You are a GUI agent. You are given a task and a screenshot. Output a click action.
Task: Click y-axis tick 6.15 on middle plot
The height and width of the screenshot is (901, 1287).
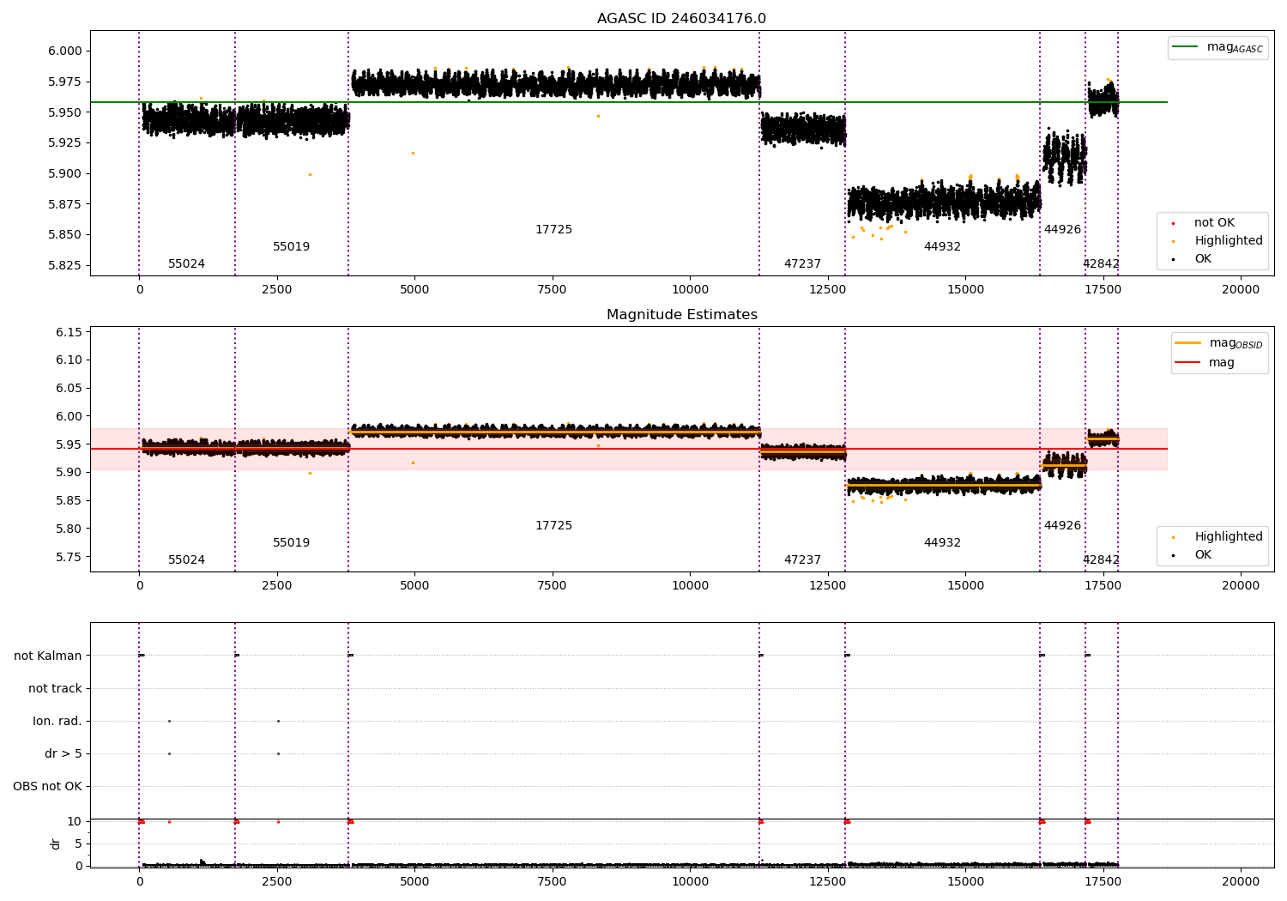(x=69, y=332)
